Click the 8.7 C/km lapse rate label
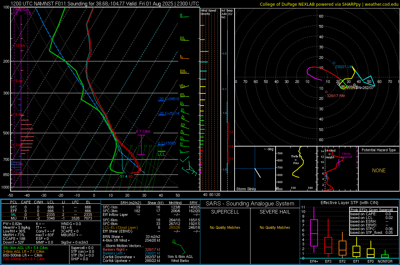 pyautogui.click(x=143, y=131)
